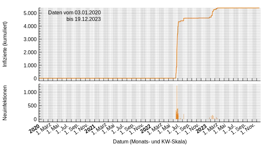
Task: Click the steep rise of the cumulative orange line
Action: (x=177, y=50)
